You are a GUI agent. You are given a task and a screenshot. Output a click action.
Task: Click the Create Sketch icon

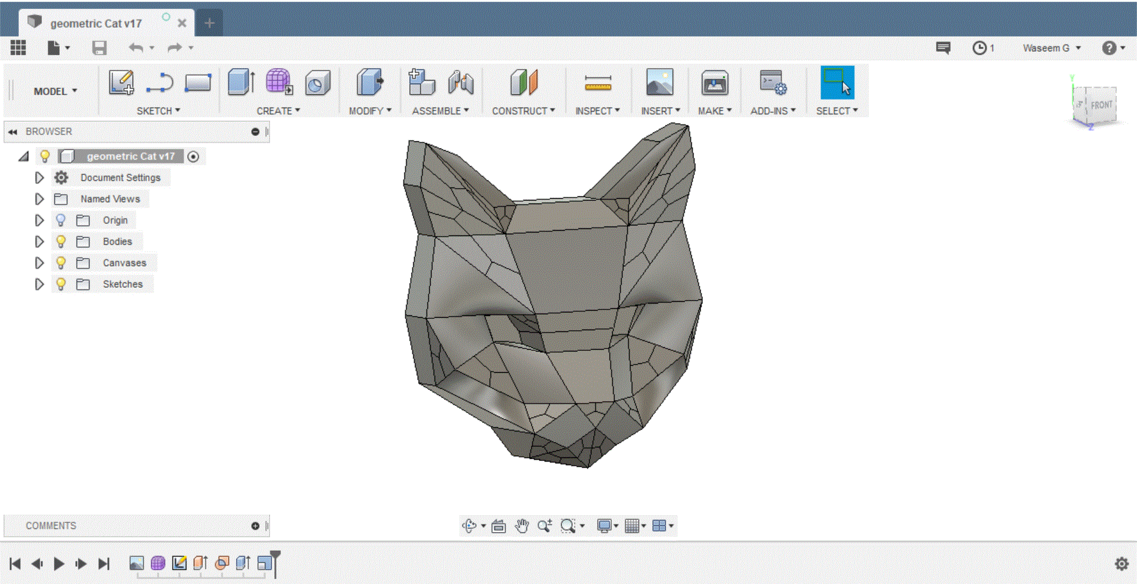point(121,82)
